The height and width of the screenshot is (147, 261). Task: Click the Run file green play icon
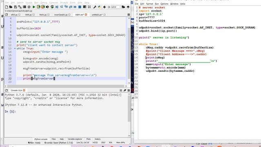(34, 7)
